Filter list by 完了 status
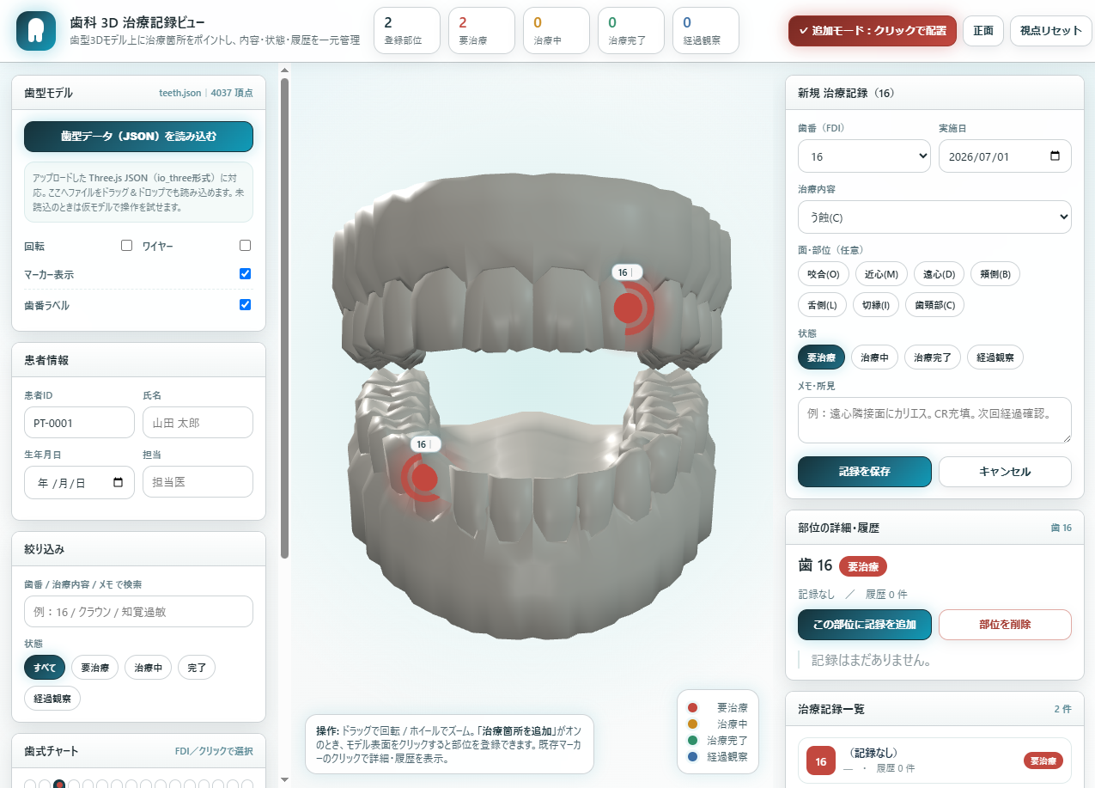This screenshot has height=788, width=1095. [197, 668]
